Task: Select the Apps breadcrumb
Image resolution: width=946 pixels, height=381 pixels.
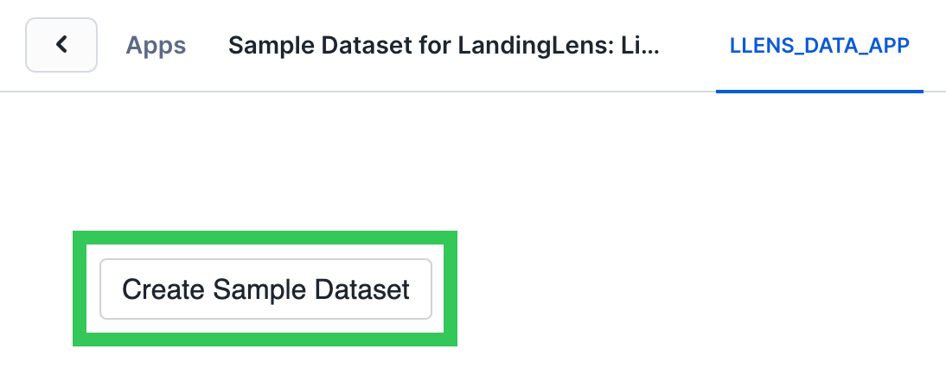Action: 156,46
